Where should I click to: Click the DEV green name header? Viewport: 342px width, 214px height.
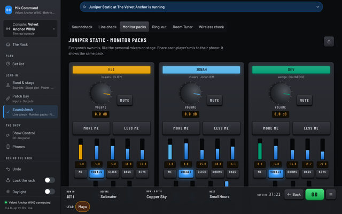[291, 70]
